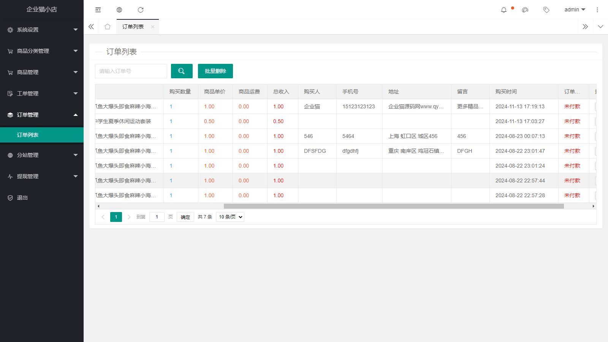Open tab operations chevron at far right
This screenshot has height=342, width=608.
point(600,27)
